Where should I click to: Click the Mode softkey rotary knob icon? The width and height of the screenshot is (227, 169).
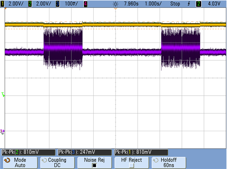tap(7, 160)
